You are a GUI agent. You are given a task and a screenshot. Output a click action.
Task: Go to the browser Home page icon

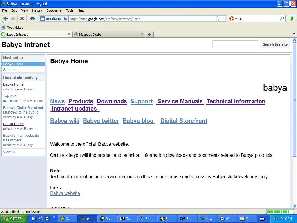(x=32, y=19)
